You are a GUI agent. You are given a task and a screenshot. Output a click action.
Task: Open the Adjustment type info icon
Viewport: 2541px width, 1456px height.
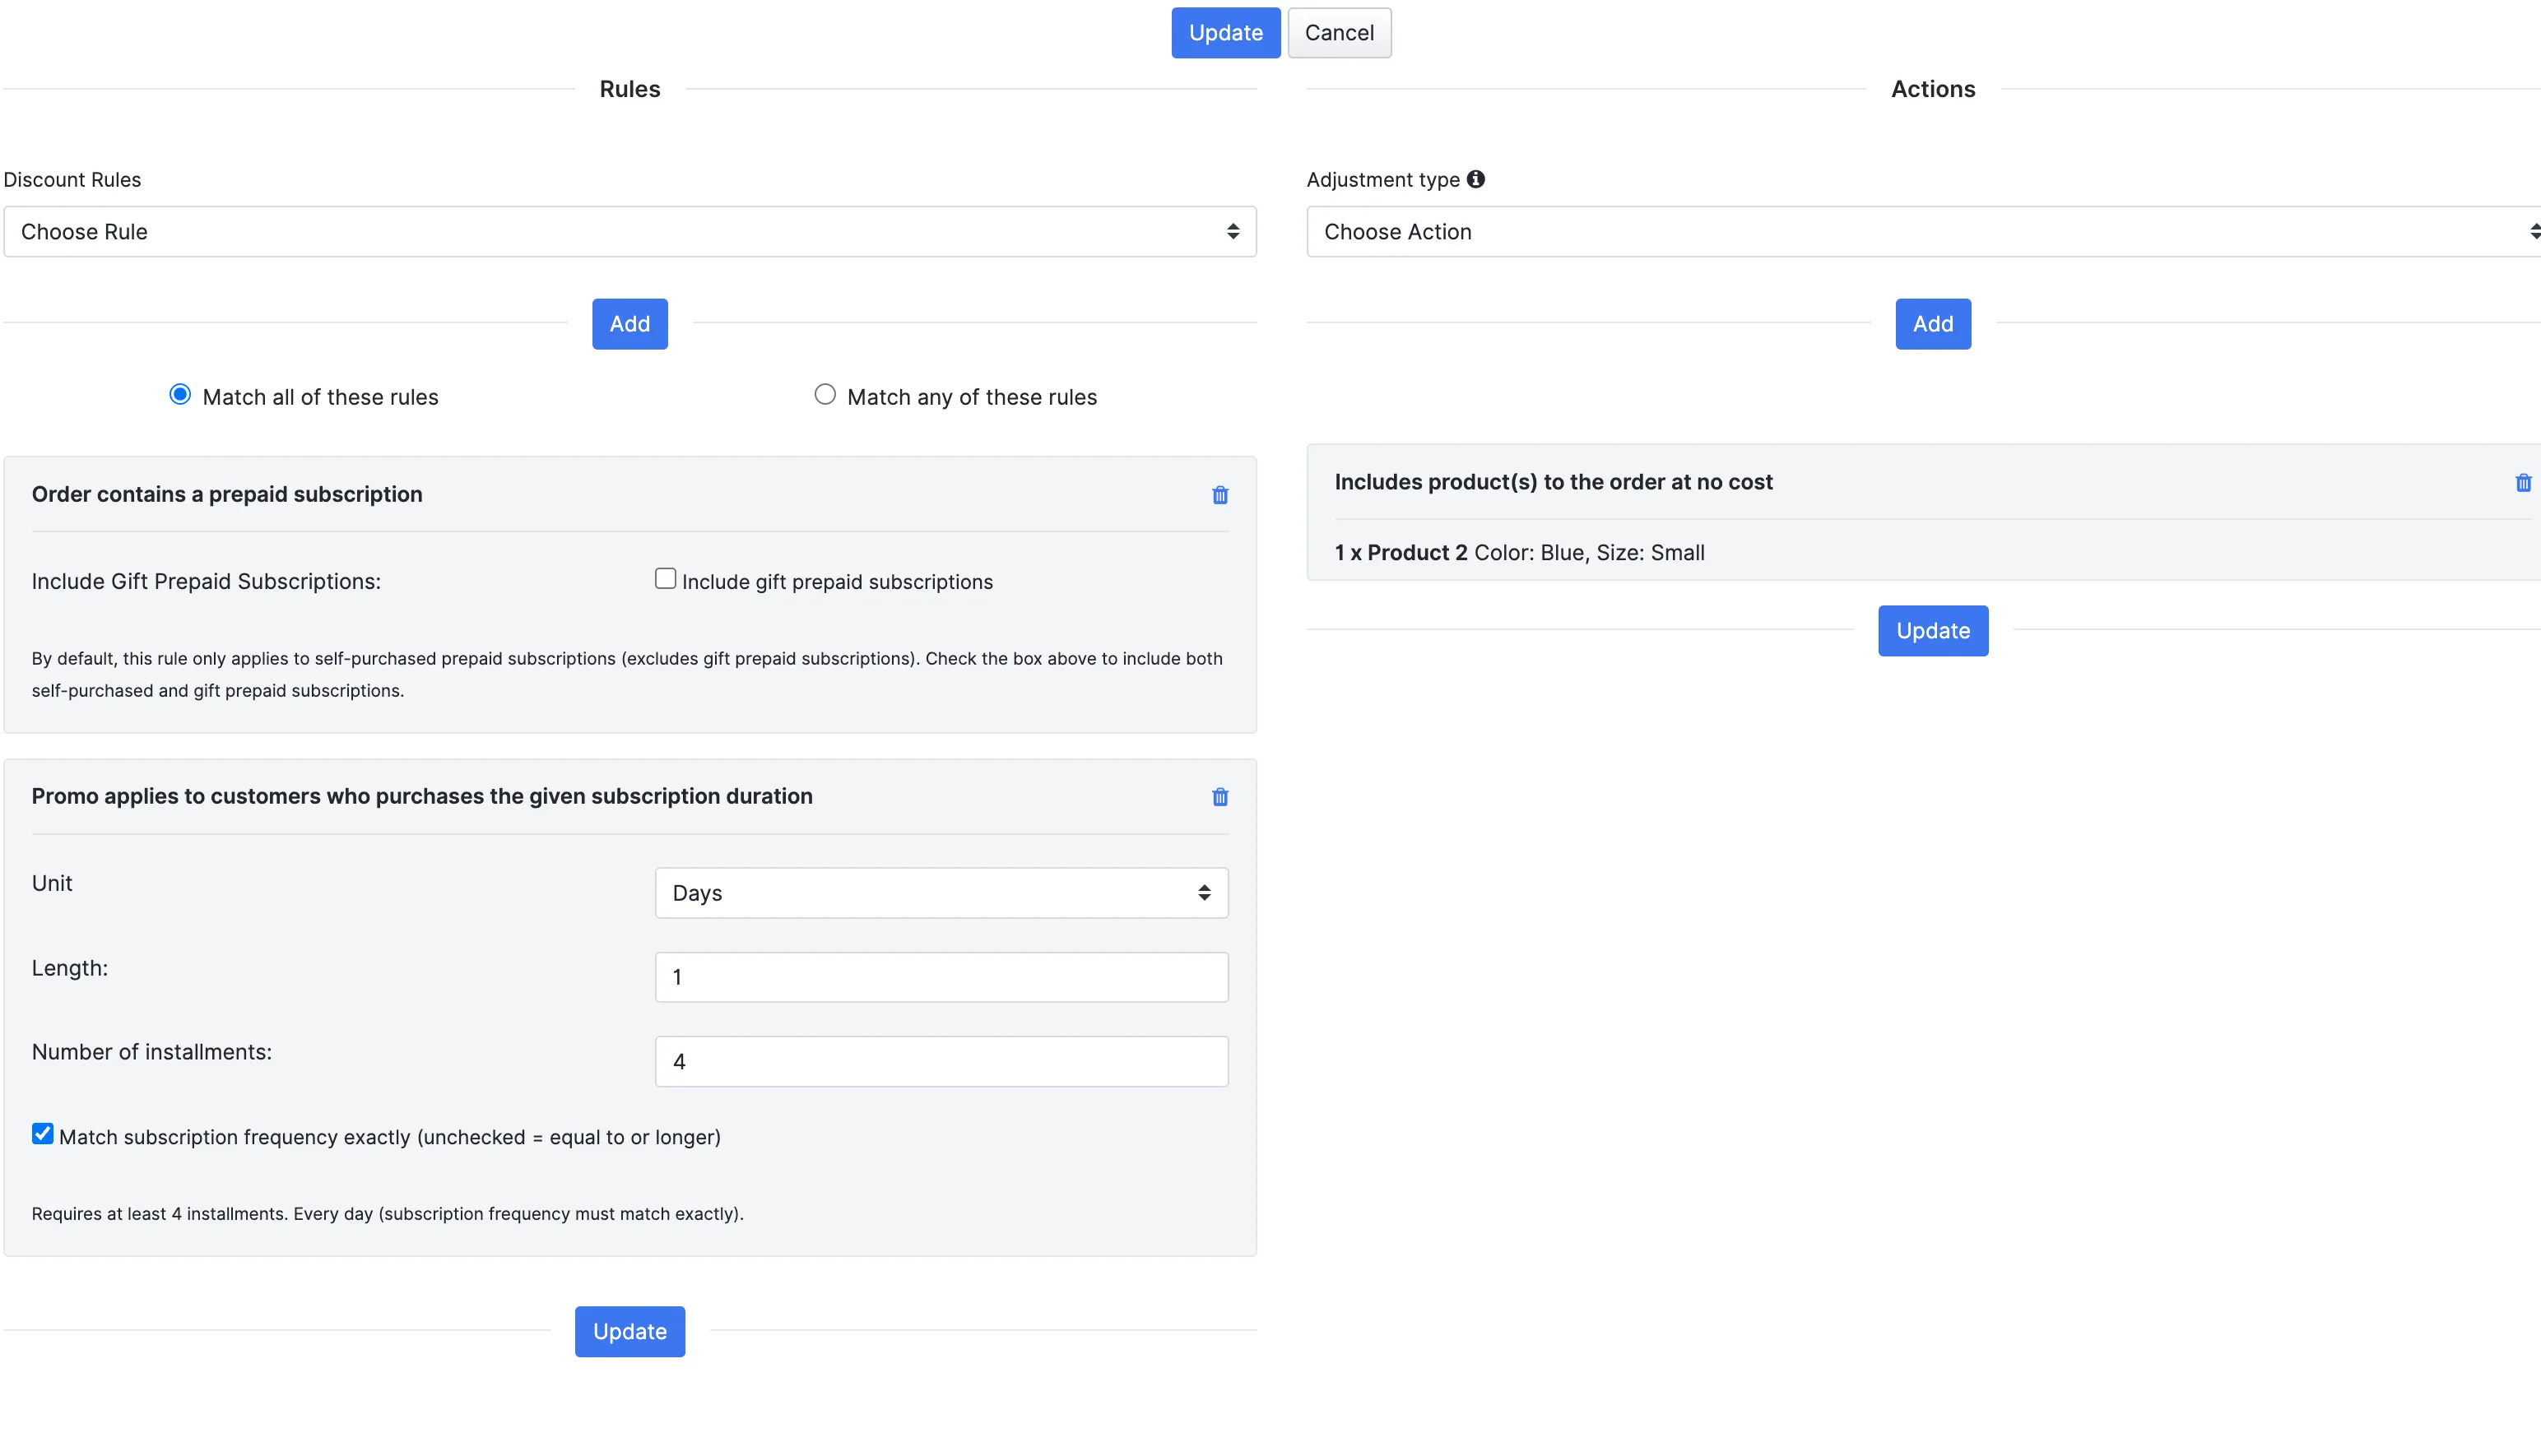[1475, 179]
